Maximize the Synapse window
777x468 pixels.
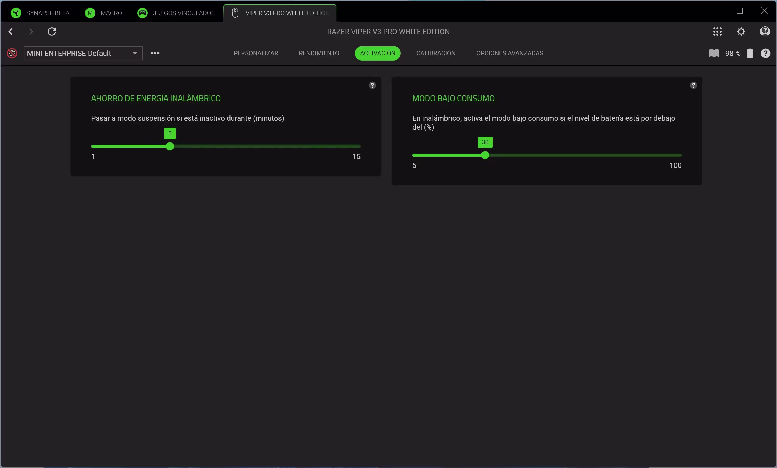click(739, 11)
